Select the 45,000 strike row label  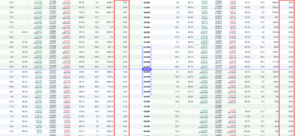(x=146, y=82)
